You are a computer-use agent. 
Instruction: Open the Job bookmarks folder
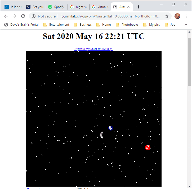pos(170,25)
